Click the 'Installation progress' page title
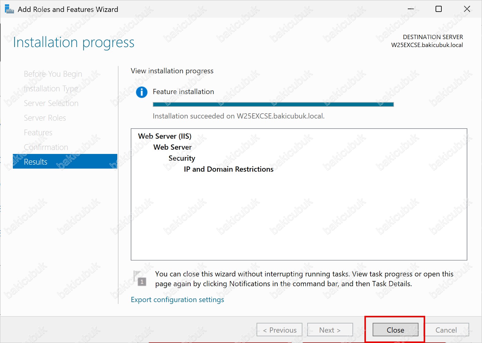The height and width of the screenshot is (343, 482). tap(74, 42)
